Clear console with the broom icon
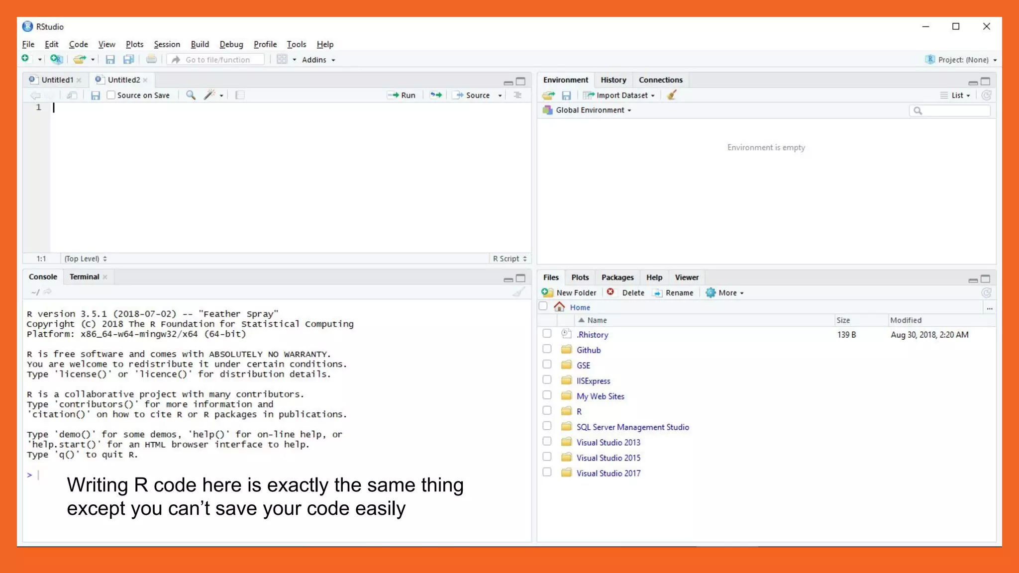The image size is (1019, 573). click(x=518, y=292)
